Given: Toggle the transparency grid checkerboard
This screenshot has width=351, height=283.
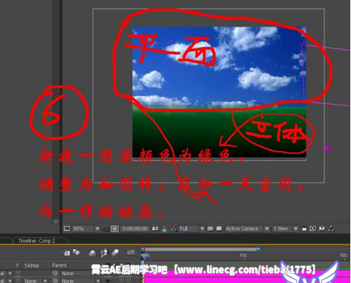Looking at the screenshot, I should point(219,229).
